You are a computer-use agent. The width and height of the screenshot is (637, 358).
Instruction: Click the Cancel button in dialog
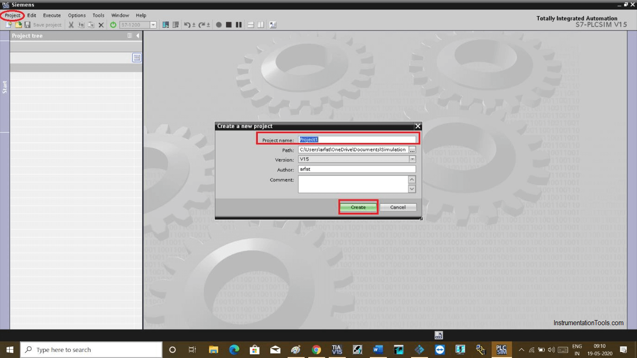(x=398, y=207)
